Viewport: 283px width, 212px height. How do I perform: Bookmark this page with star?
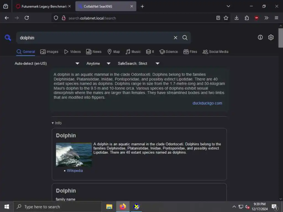(x=226, y=18)
